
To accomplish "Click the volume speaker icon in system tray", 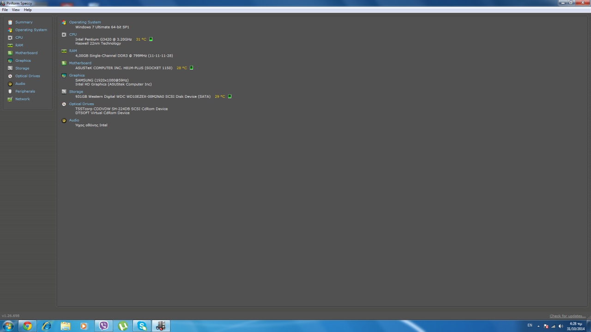I will tap(561, 326).
